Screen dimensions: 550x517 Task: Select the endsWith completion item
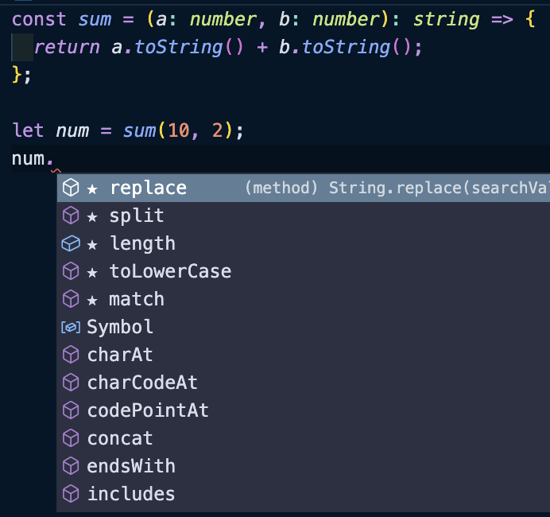pos(304,466)
